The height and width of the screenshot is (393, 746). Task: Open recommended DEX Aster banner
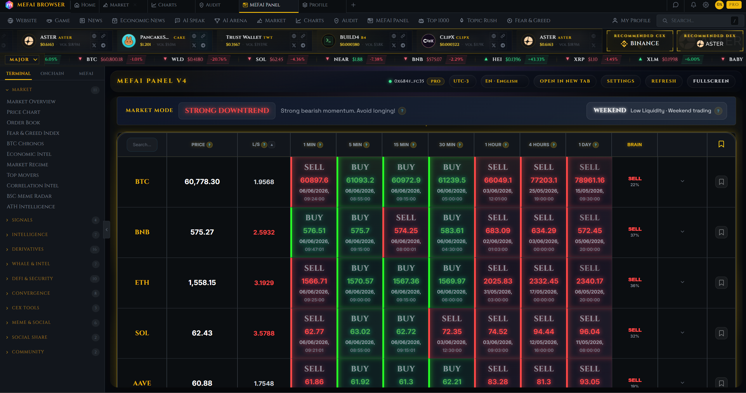tap(710, 41)
